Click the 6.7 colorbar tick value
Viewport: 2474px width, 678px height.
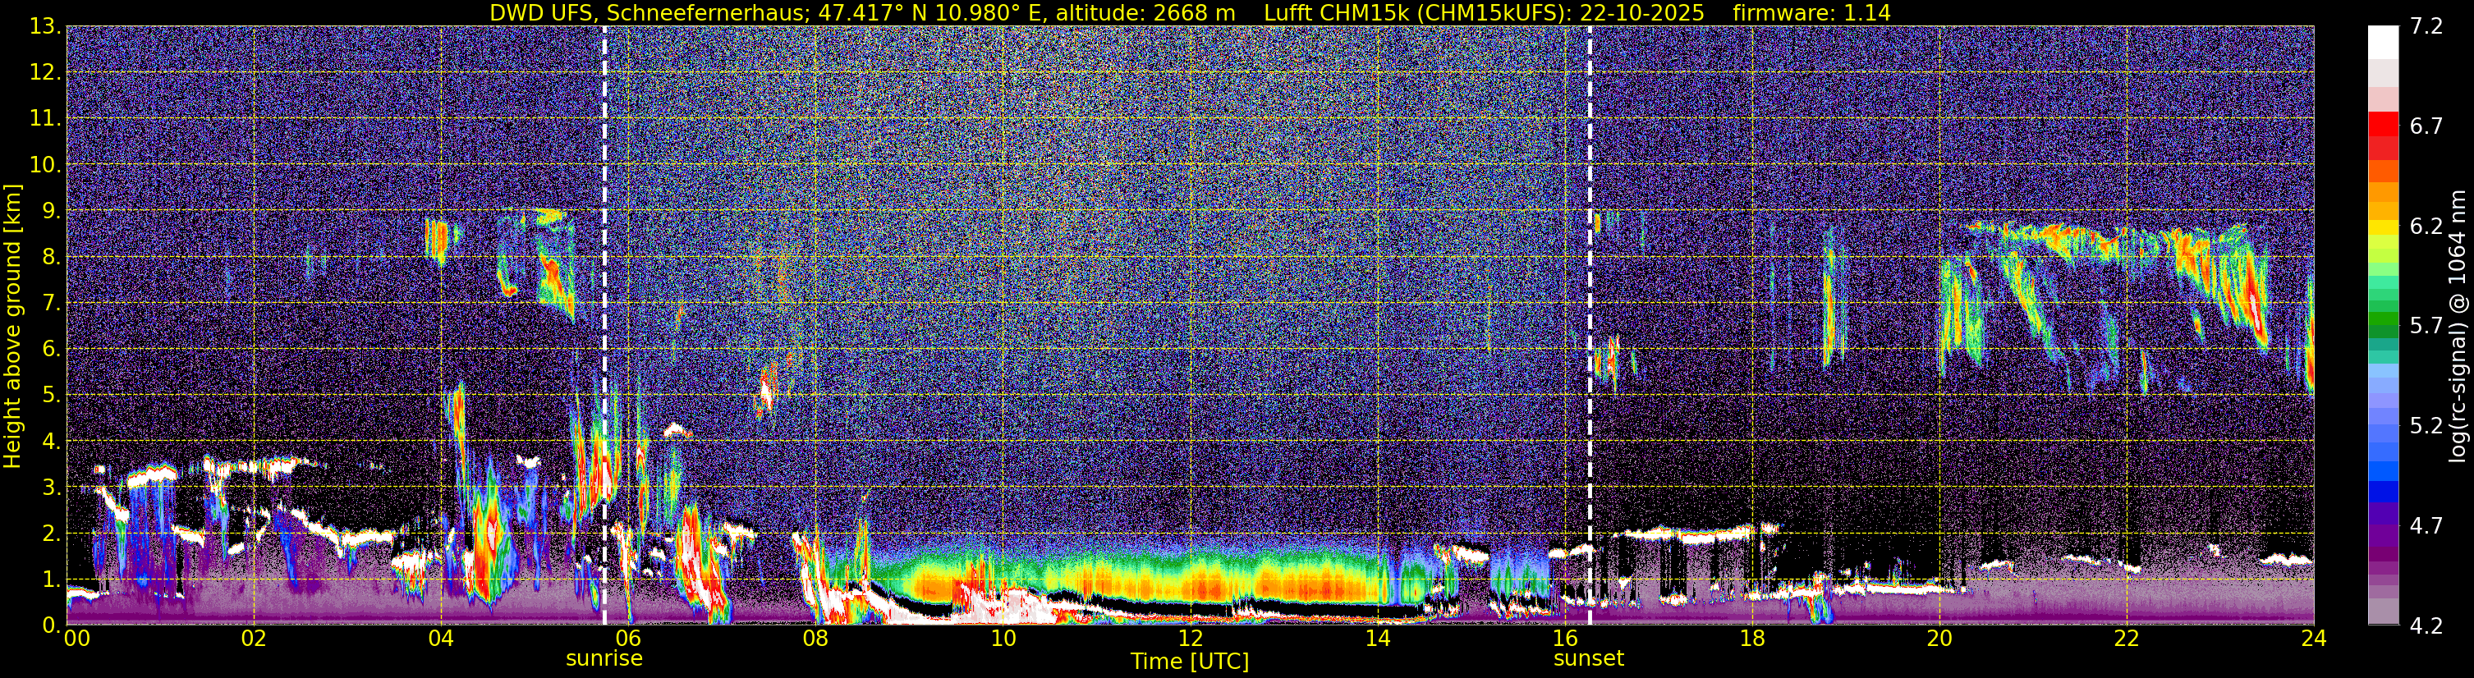pos(2426,126)
